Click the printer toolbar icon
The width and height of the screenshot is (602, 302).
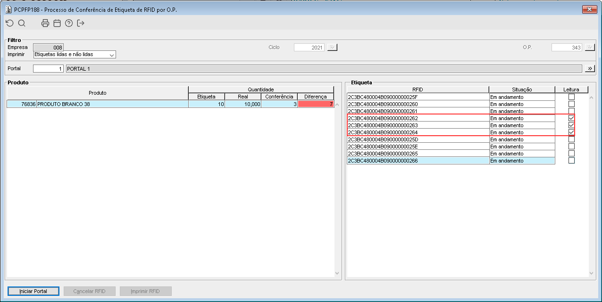[x=45, y=23]
